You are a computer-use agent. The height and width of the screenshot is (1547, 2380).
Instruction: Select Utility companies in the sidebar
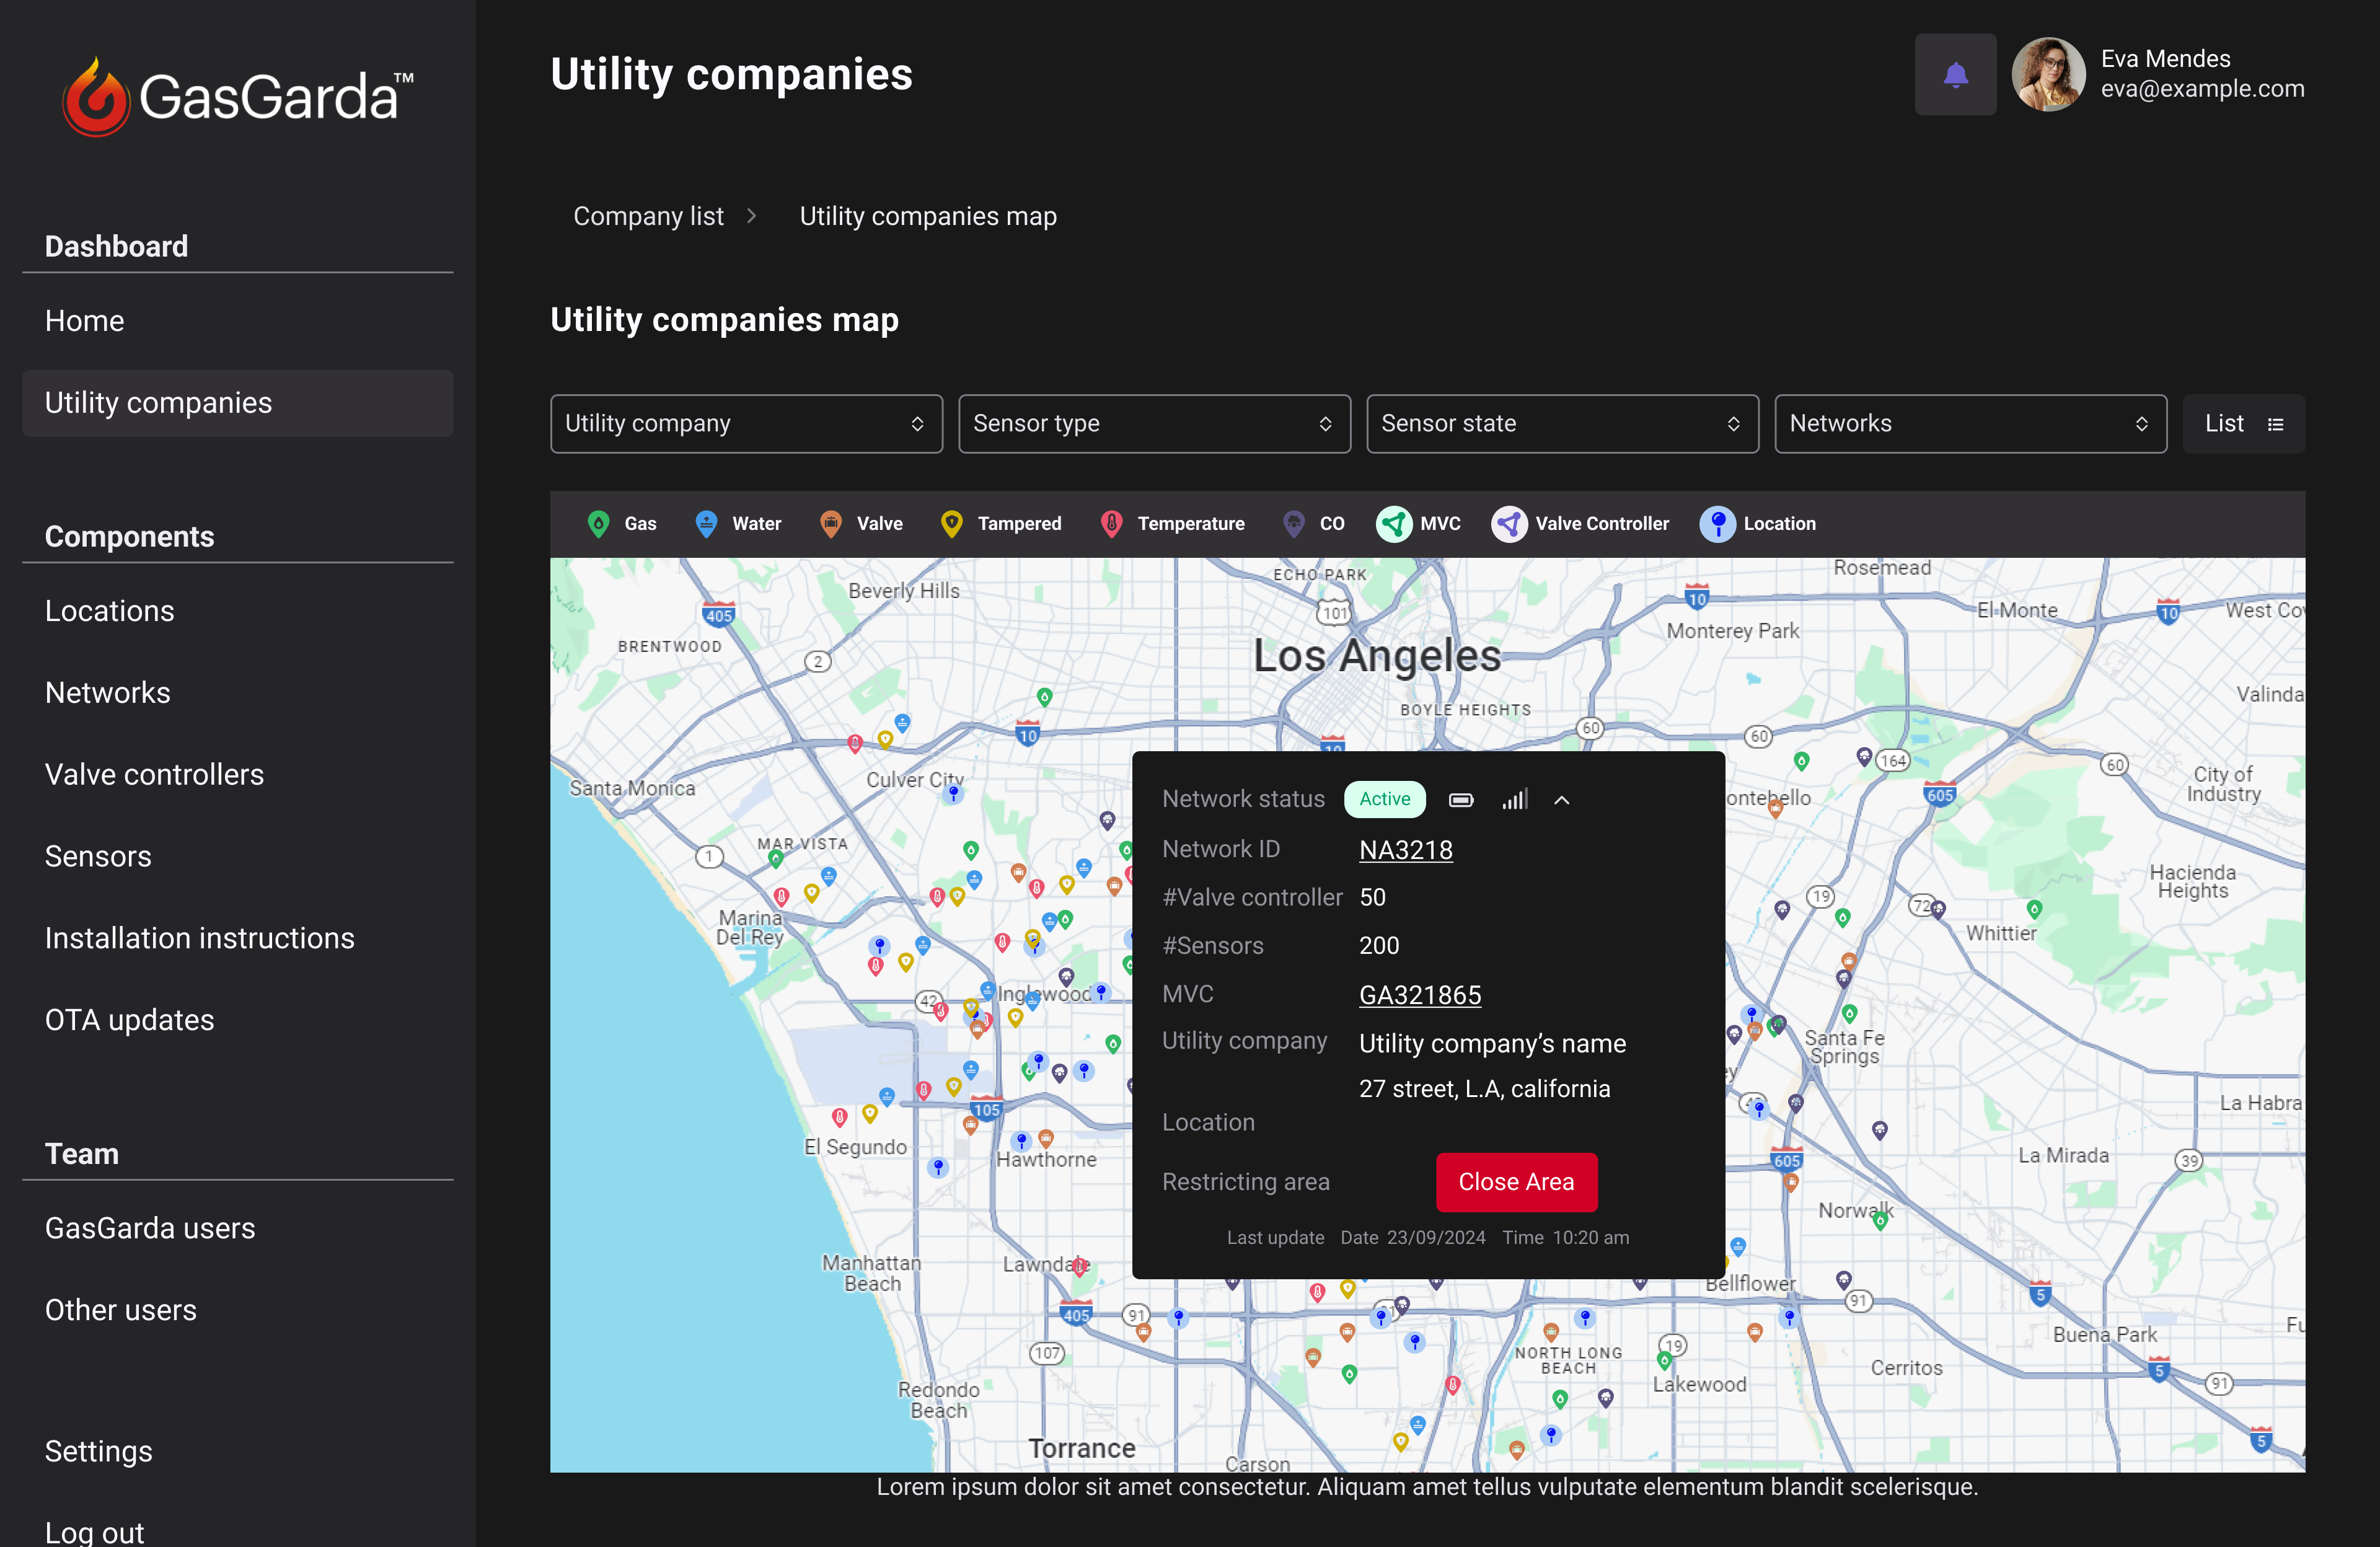158,402
